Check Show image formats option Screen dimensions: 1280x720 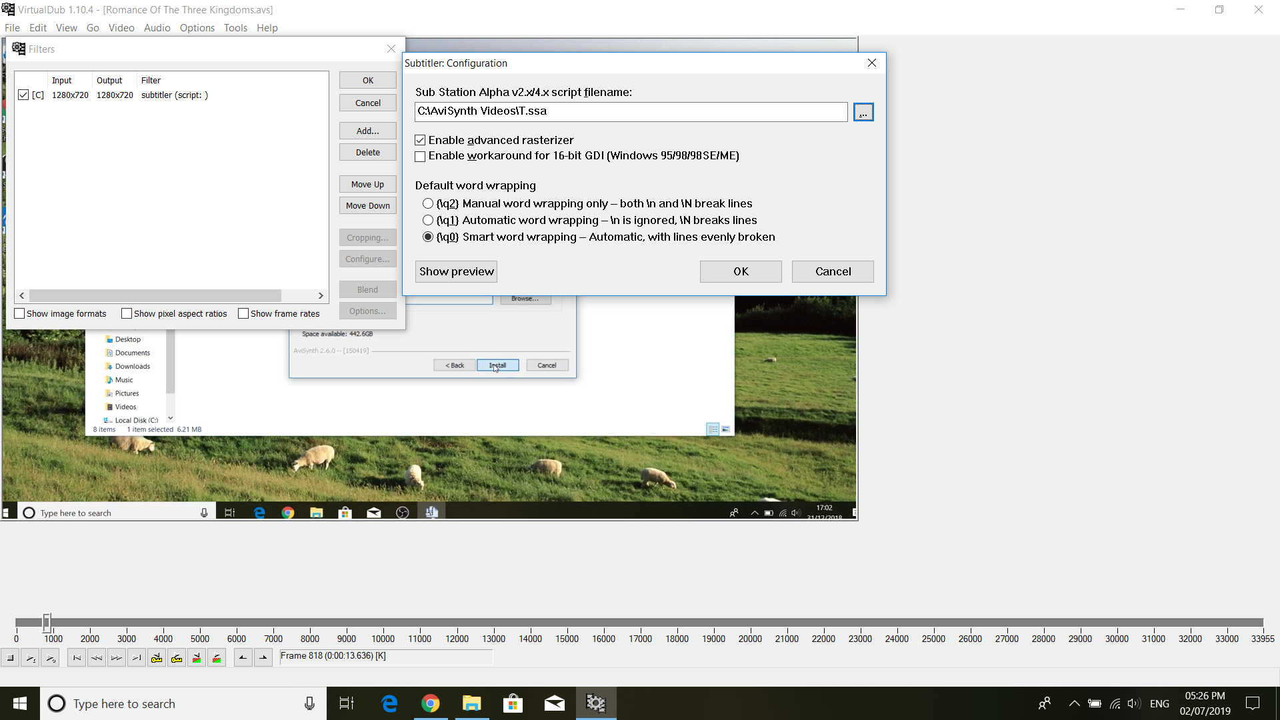point(20,313)
